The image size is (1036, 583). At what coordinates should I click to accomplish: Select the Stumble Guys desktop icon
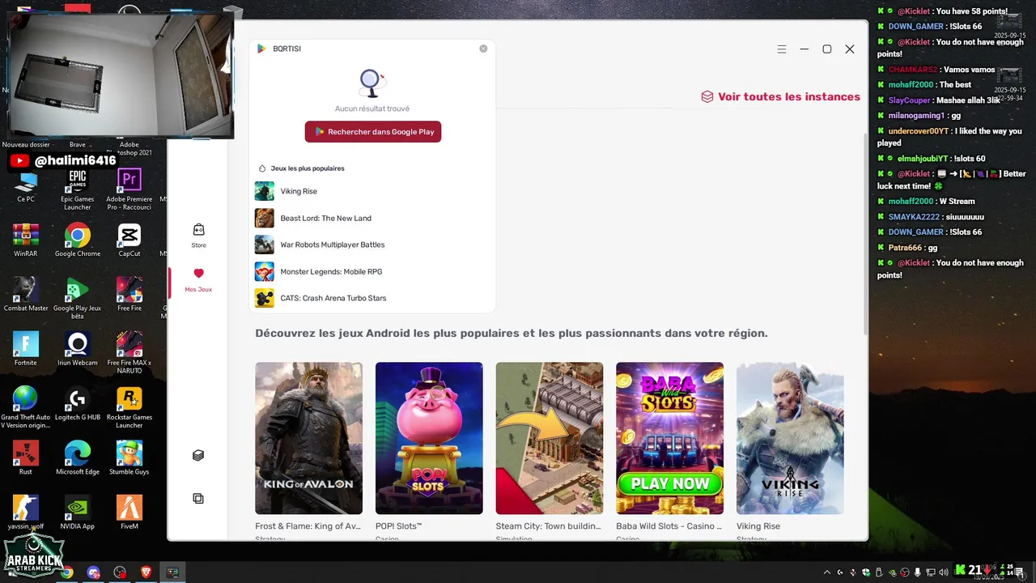coord(129,458)
